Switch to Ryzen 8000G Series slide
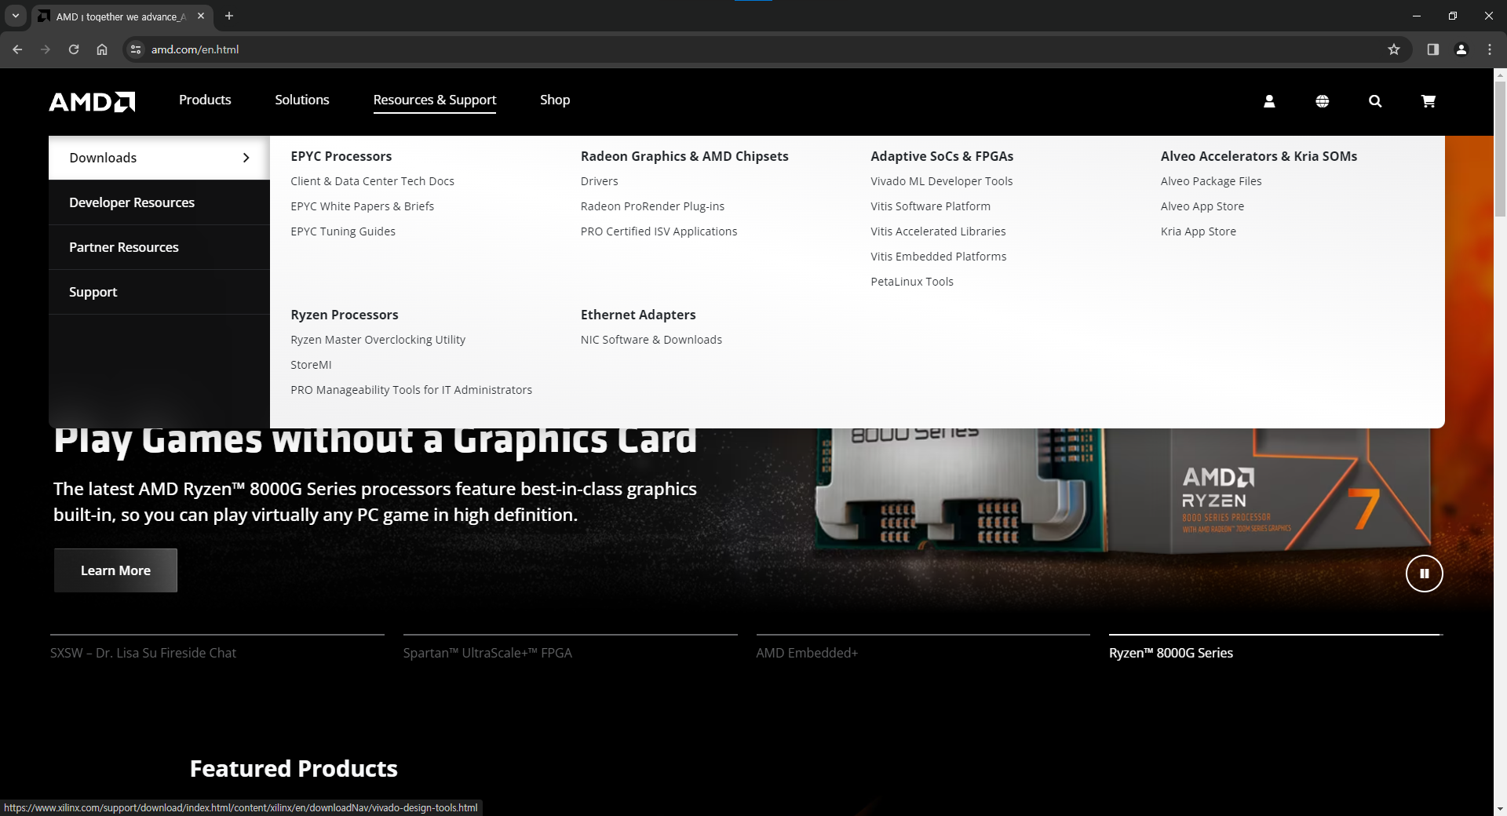The width and height of the screenshot is (1507, 816). tap(1276, 648)
